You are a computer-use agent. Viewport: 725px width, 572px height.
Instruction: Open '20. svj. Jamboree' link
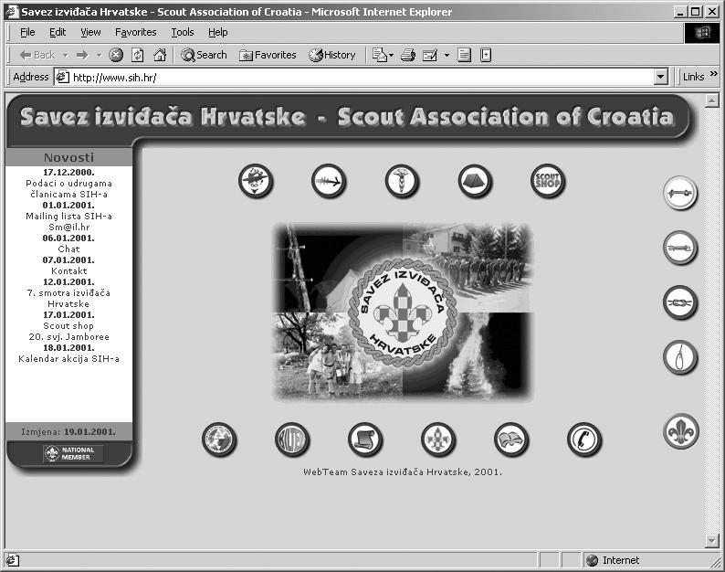(x=68, y=337)
